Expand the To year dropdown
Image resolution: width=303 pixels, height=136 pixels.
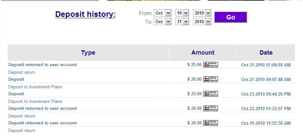(202, 22)
